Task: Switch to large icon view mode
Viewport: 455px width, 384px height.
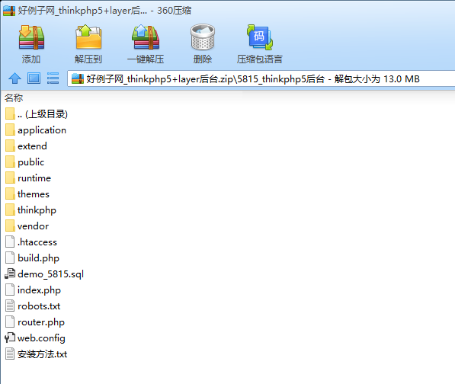Action: point(34,78)
